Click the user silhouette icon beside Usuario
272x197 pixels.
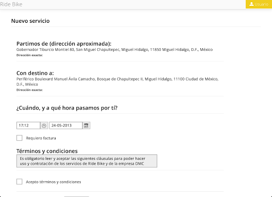pyautogui.click(x=251, y=4)
